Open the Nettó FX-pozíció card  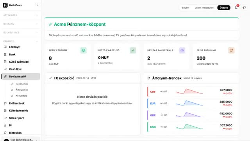pyautogui.click(x=117, y=56)
